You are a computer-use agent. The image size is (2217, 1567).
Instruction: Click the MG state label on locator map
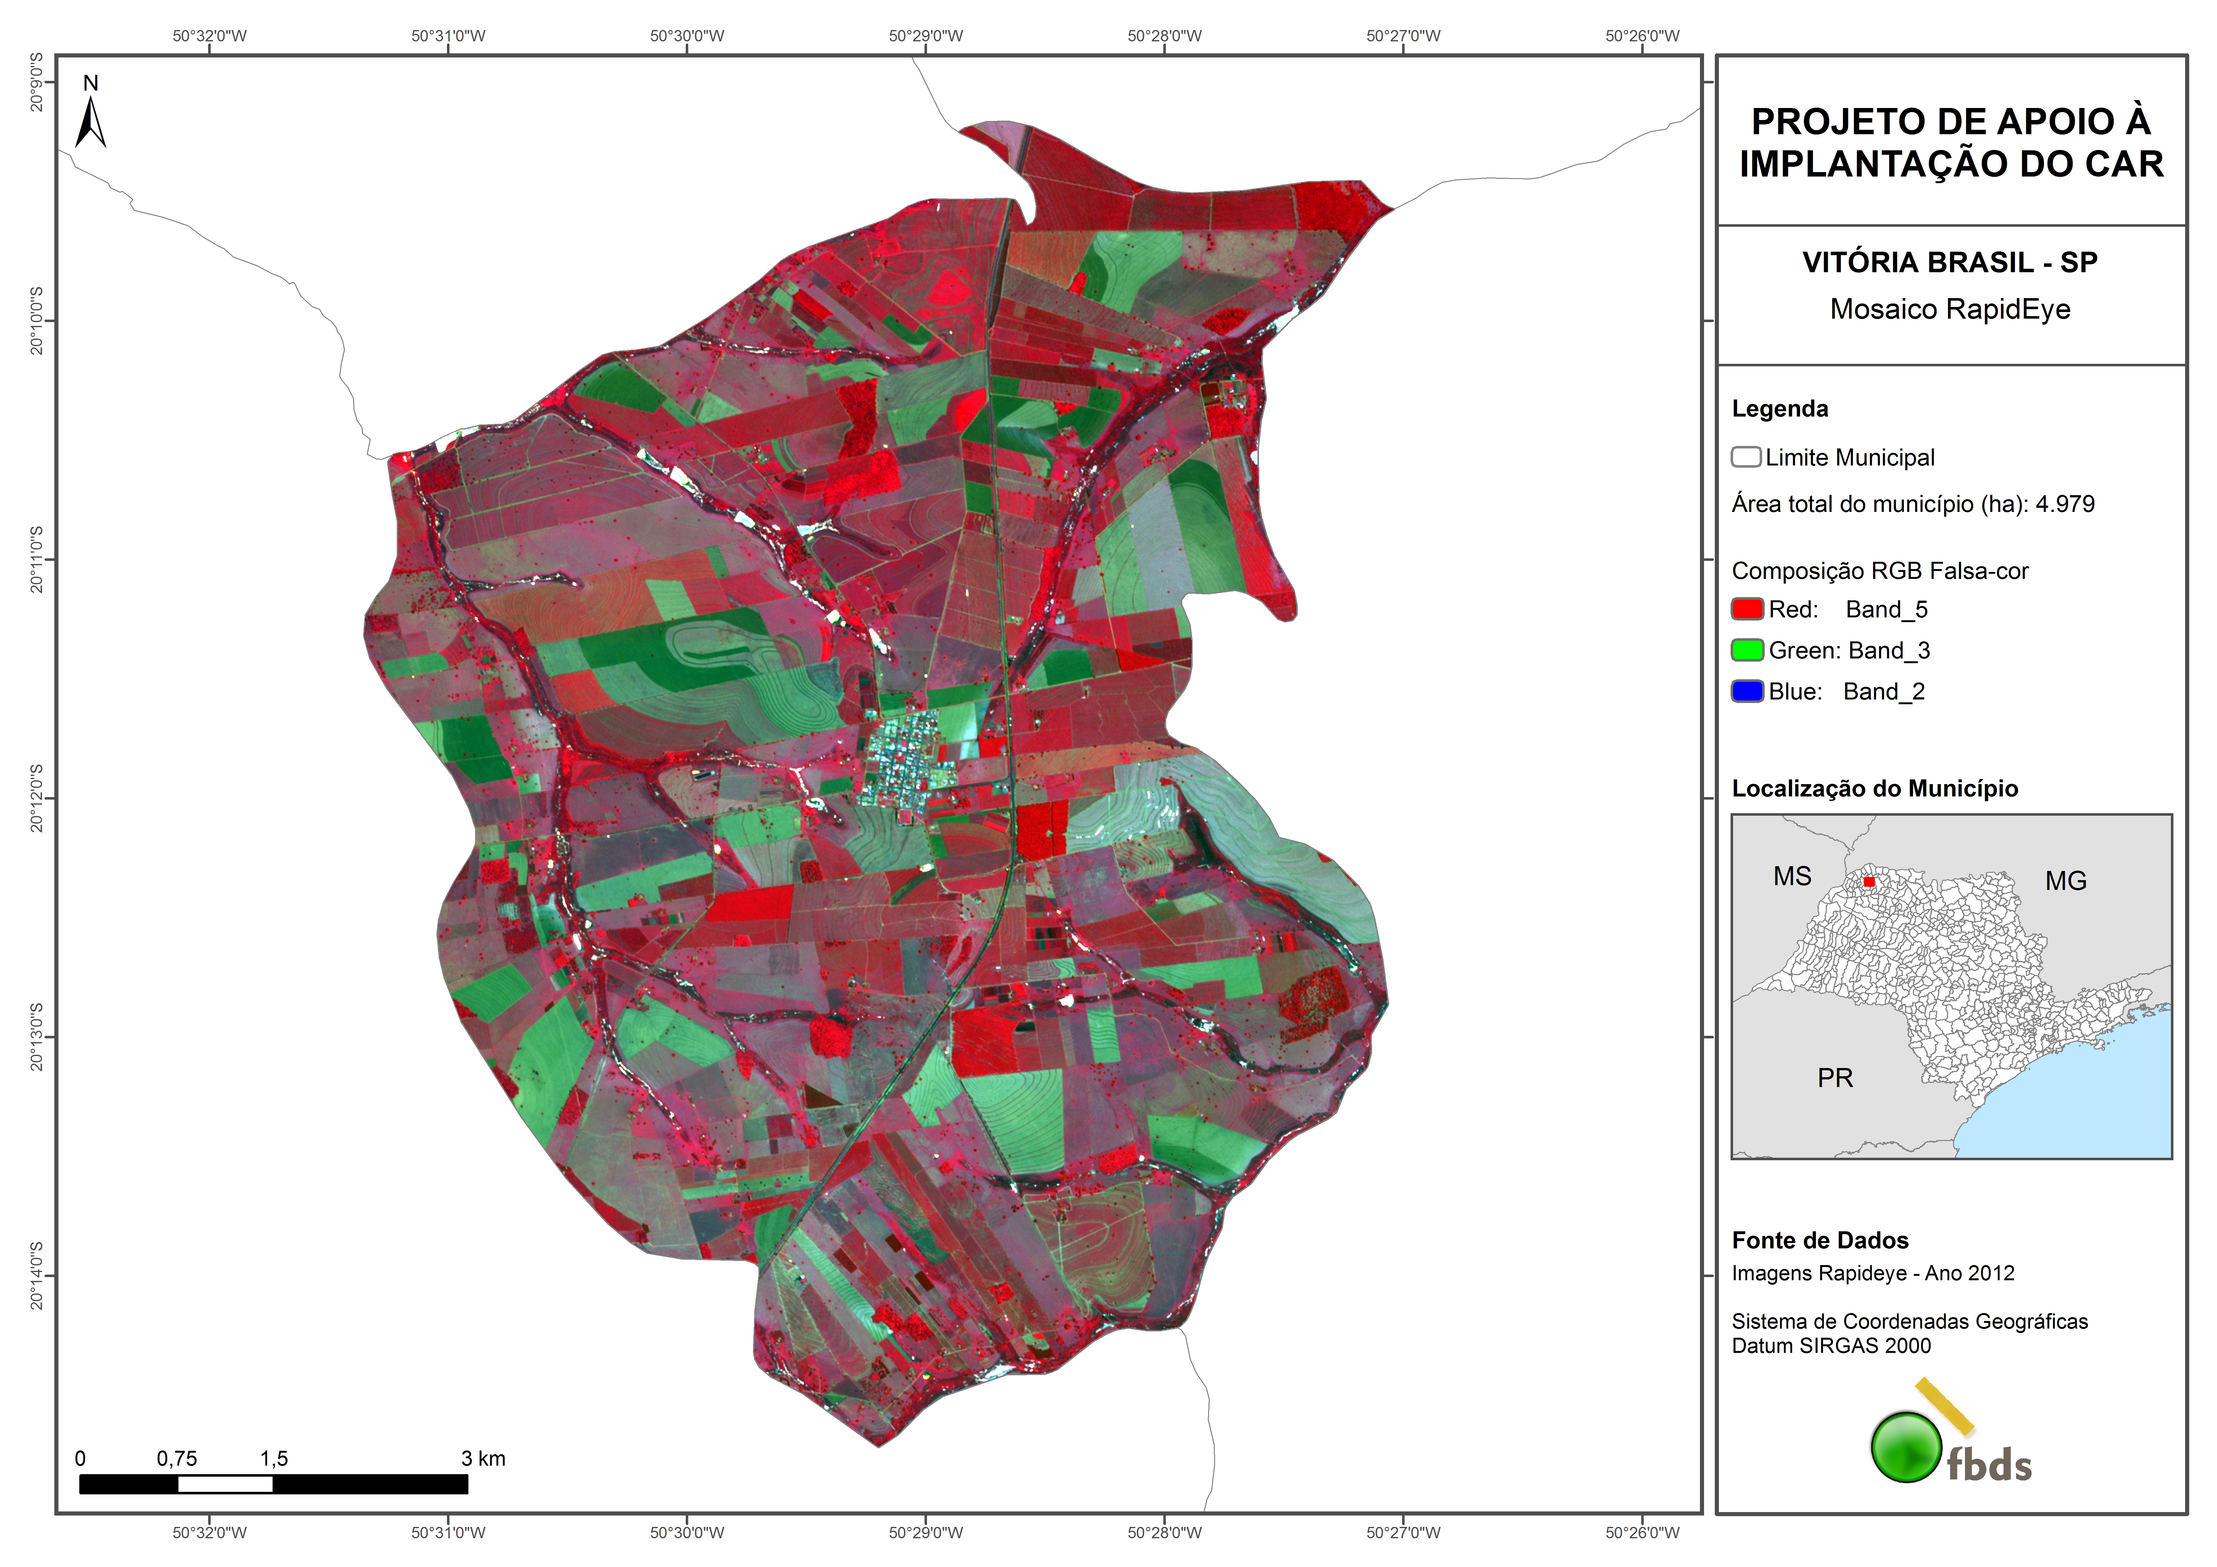(x=2065, y=880)
